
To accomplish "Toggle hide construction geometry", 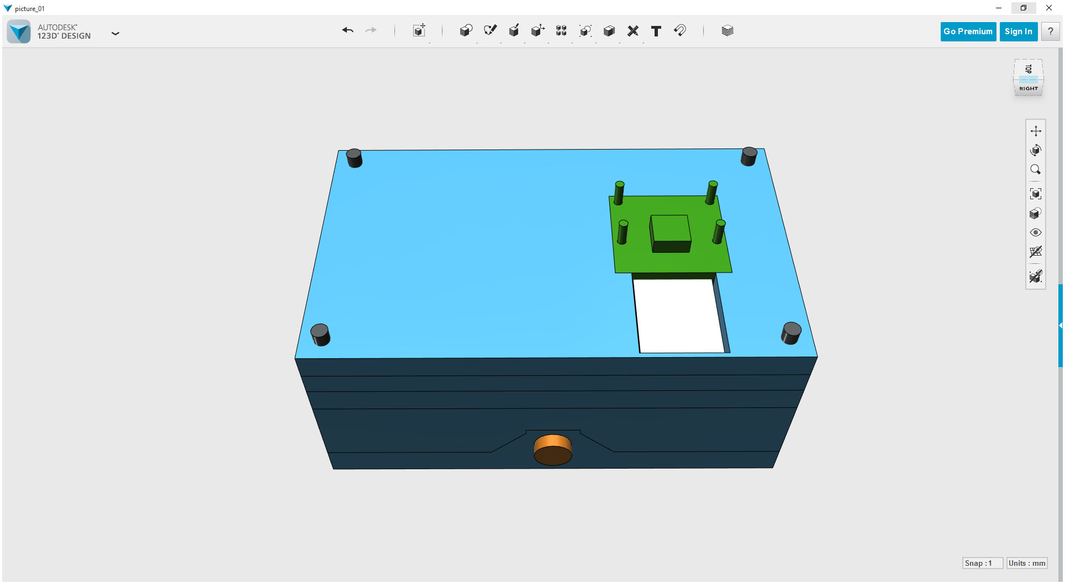I will point(1036,277).
